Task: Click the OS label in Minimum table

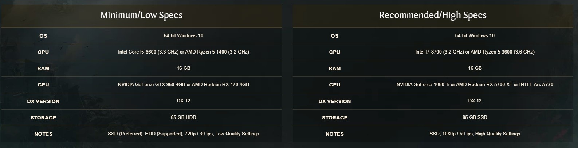Action: coord(43,36)
